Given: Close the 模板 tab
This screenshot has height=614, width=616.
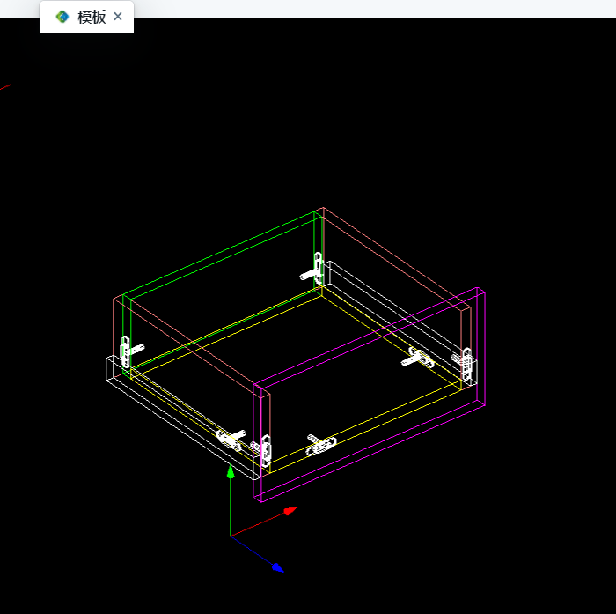Looking at the screenshot, I should [x=118, y=17].
